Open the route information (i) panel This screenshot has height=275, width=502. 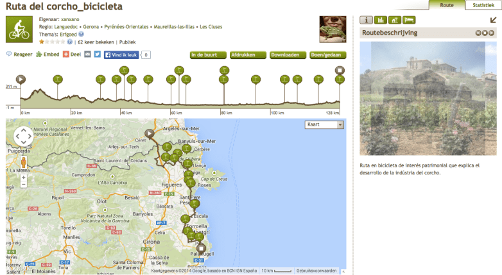(366, 20)
